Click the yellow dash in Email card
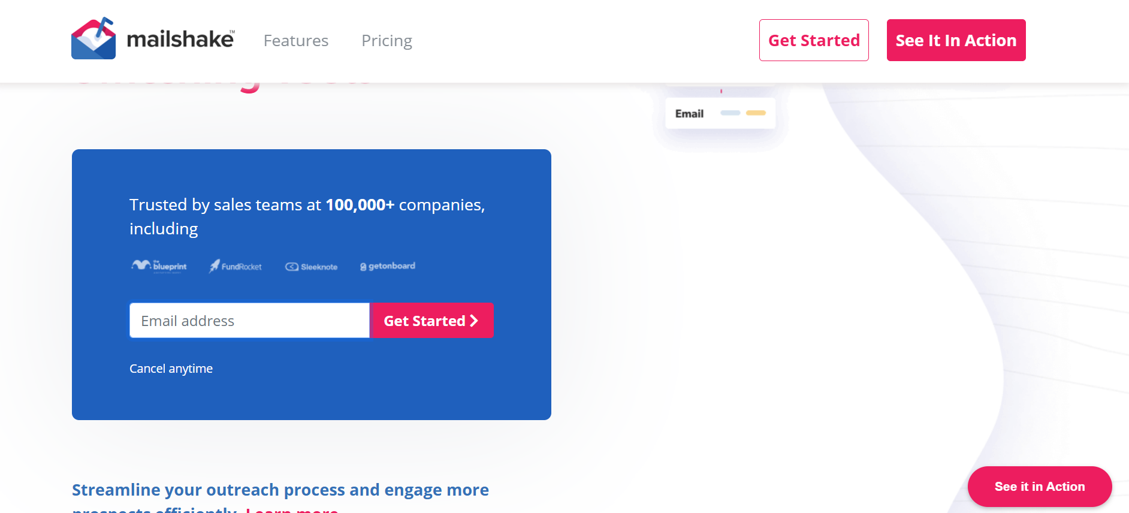Image resolution: width=1129 pixels, height=513 pixels. pos(756,113)
